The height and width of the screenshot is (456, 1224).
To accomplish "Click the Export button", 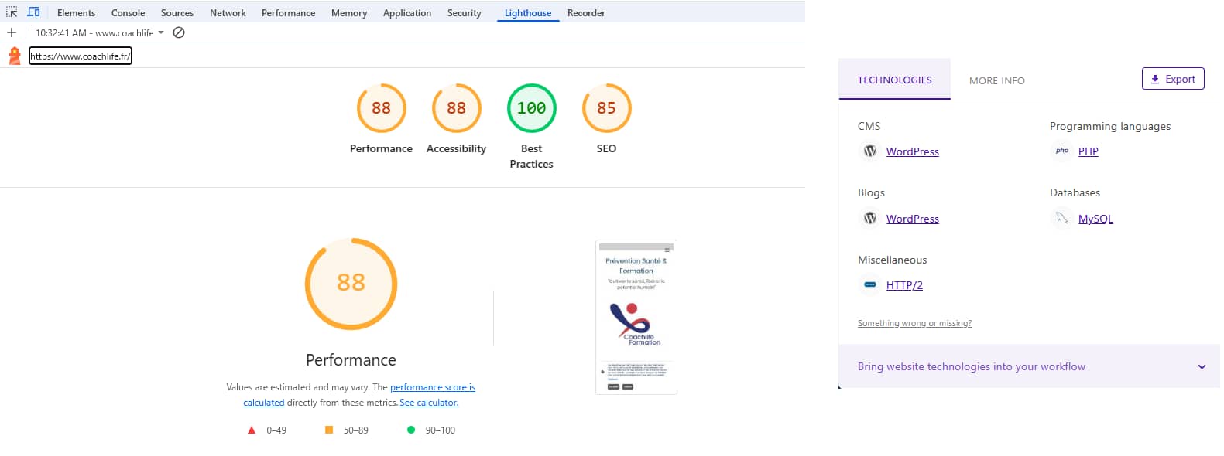I will pyautogui.click(x=1173, y=79).
